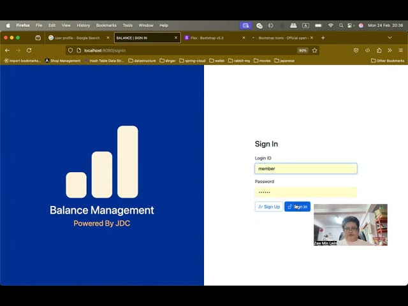This screenshot has width=408, height=306.
Task: Click the blue Sign In button
Action: click(298, 207)
